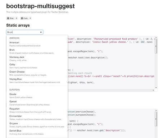Select Danish Blue suggestion

[x=37, y=132]
